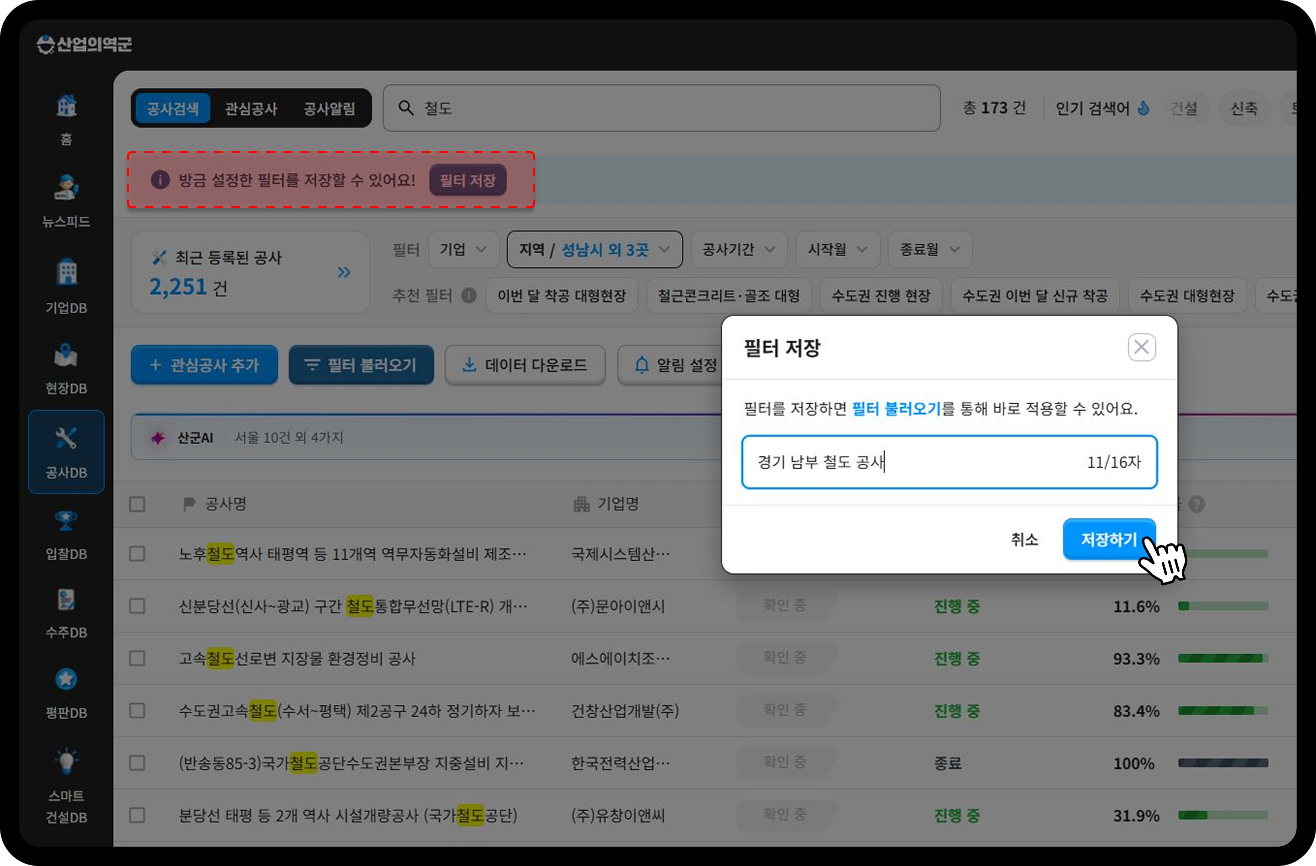This screenshot has width=1316, height=866.
Task: Click the info icon in filter banner
Action: click(160, 180)
